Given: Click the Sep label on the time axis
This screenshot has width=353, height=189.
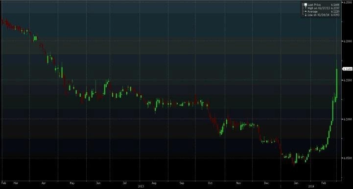Looking at the screenshot, I should pyautogui.click(x=182, y=183).
